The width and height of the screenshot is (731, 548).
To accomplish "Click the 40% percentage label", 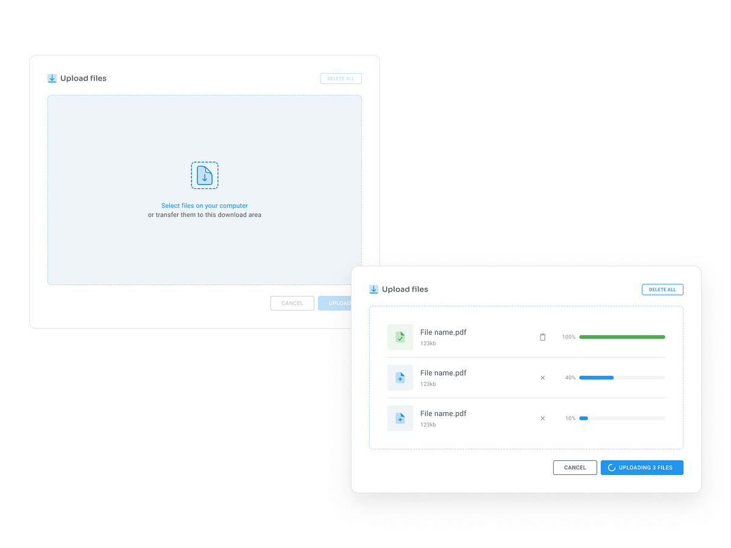I will (570, 378).
